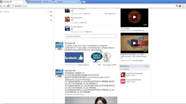
Task: Open the zoom magnifier icon in address bar
Action: 177,6
